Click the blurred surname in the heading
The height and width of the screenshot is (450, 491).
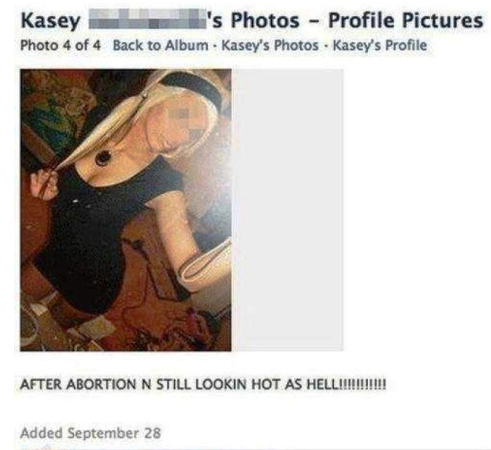tap(148, 19)
